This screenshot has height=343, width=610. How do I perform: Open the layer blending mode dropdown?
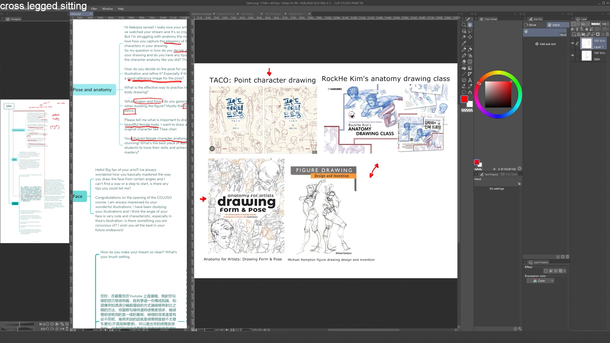pyautogui.click(x=585, y=24)
